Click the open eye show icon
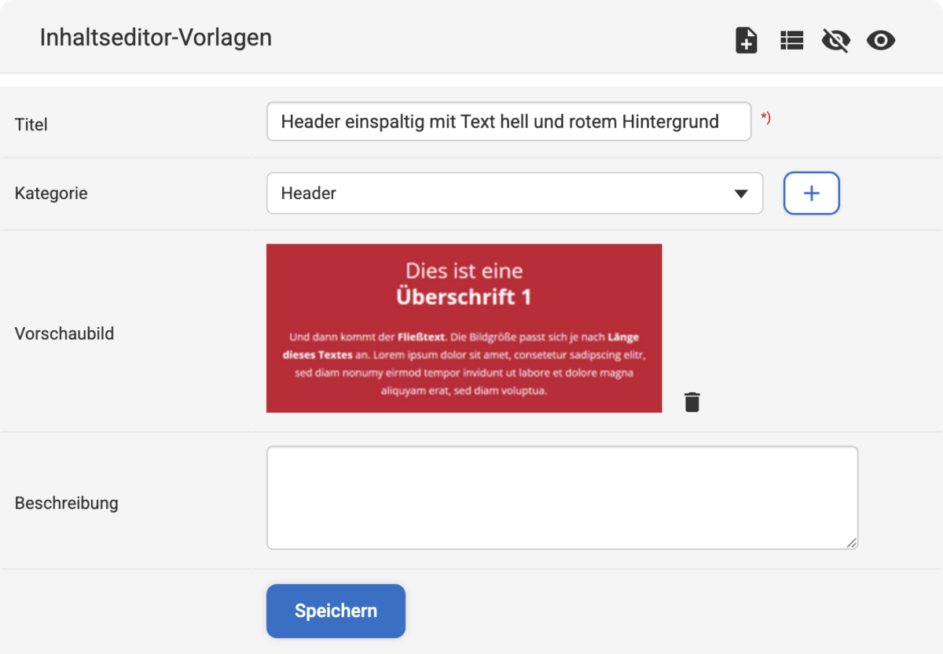This screenshot has width=943, height=654. (x=881, y=40)
